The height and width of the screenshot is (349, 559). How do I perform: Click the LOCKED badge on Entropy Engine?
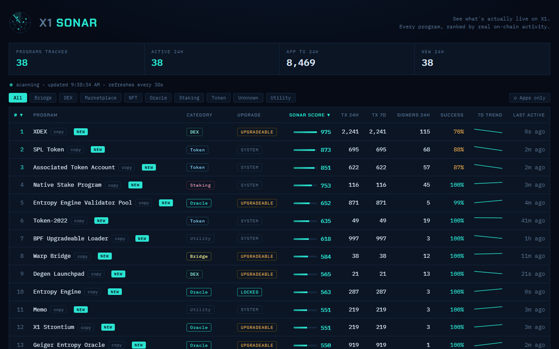click(x=249, y=292)
